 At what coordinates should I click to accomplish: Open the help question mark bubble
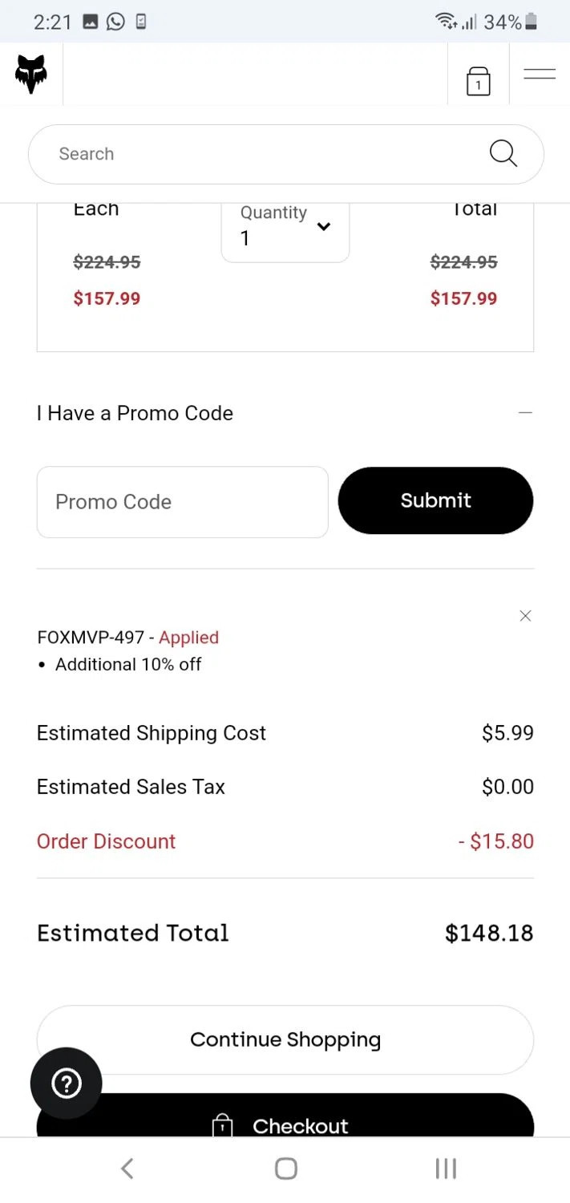[x=67, y=1084]
